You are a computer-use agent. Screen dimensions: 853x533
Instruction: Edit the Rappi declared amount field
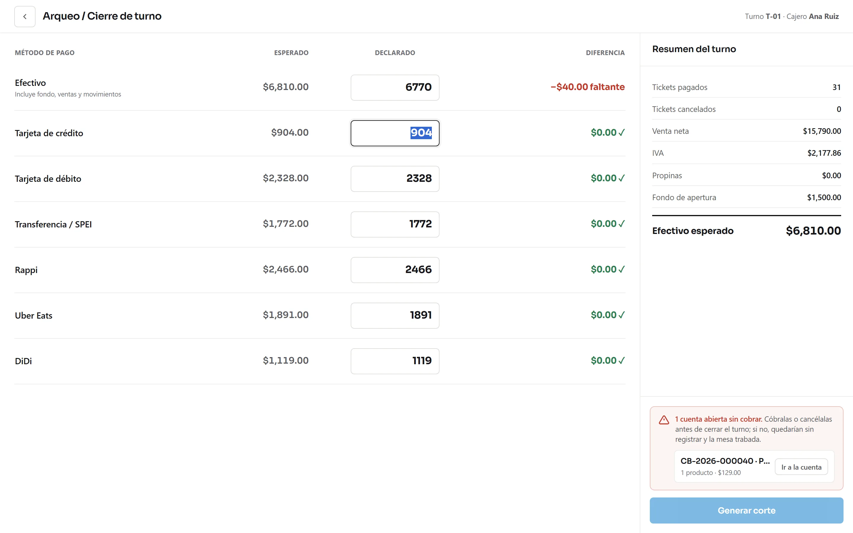point(395,270)
